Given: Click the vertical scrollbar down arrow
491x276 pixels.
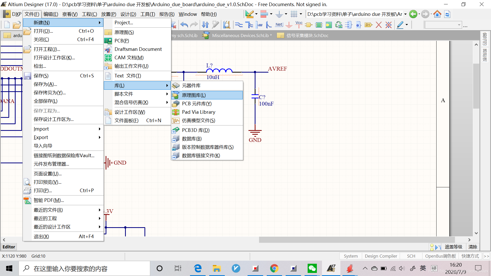Looking at the screenshot, I should pos(476,233).
